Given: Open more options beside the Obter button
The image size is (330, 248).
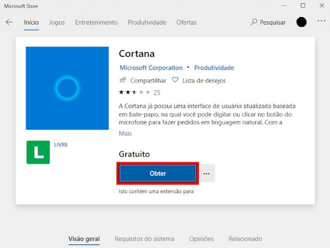Looking at the screenshot, I should pos(206,173).
